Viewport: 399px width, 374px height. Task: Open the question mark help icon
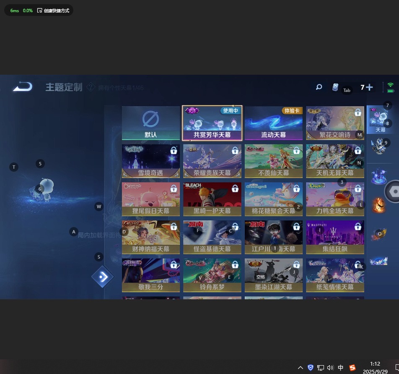[91, 87]
